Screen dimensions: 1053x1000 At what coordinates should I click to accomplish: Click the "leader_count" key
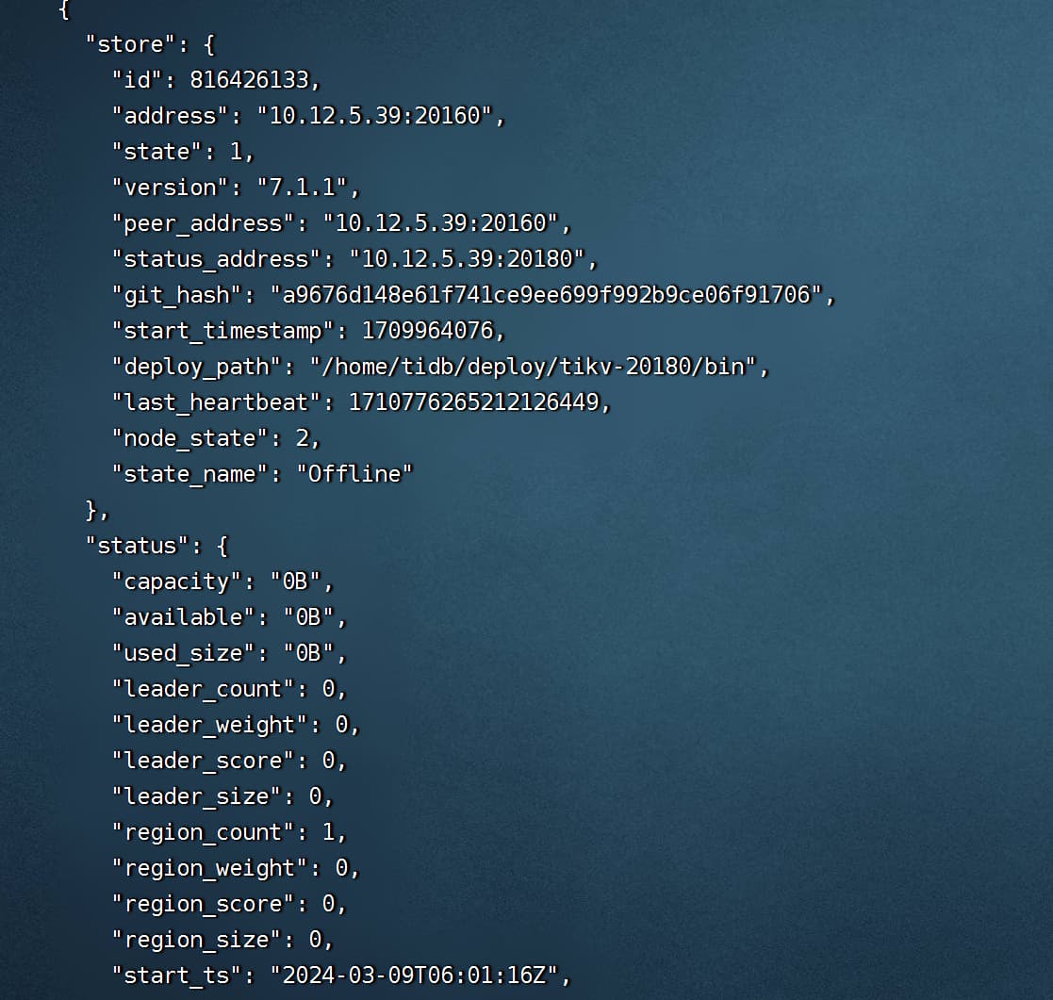coord(203,689)
